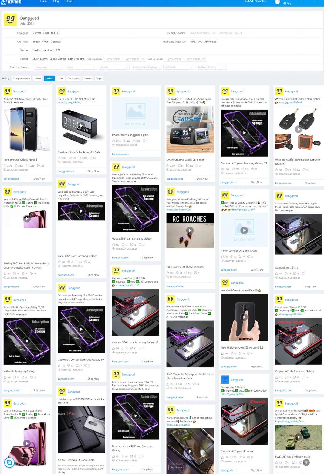Viewport: 324px width, 474px height.
Task: Sort ads by Comments
Action: click(x=73, y=78)
